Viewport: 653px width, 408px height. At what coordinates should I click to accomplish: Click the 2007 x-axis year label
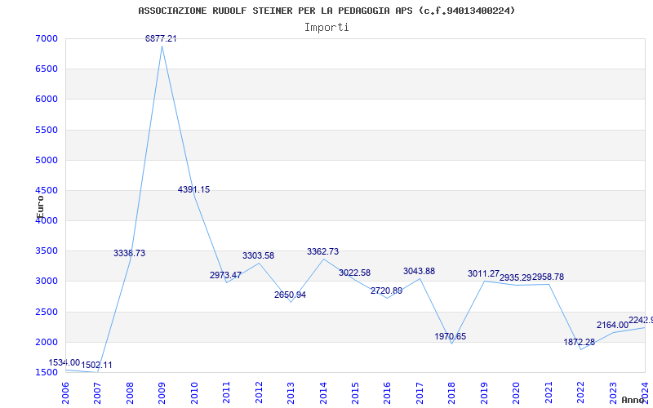pos(97,392)
